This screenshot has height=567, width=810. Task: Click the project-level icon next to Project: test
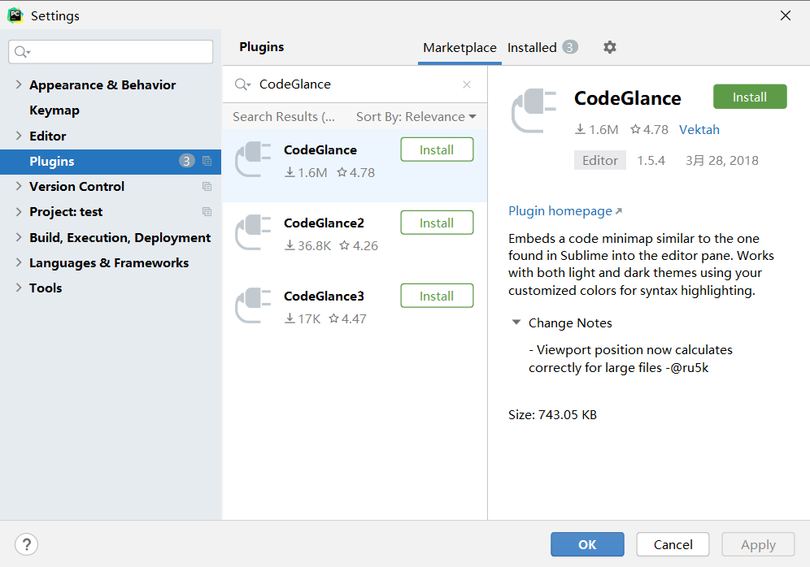click(207, 211)
